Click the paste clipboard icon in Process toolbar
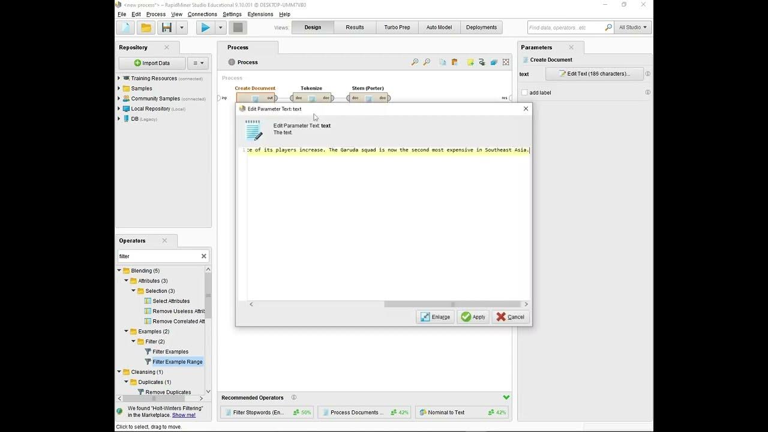Viewport: 768px width, 432px height. tap(455, 62)
